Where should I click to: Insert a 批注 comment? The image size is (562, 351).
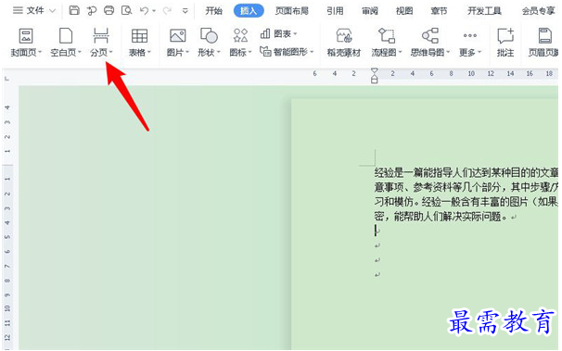505,43
